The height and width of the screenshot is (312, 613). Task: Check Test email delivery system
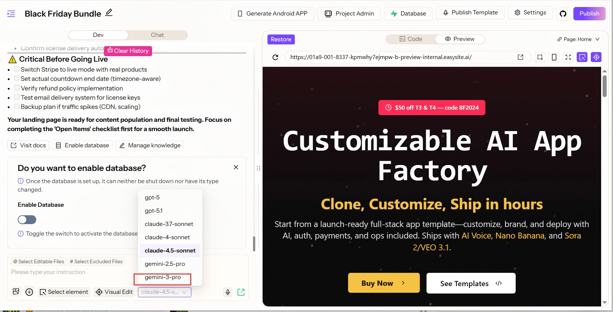17,97
